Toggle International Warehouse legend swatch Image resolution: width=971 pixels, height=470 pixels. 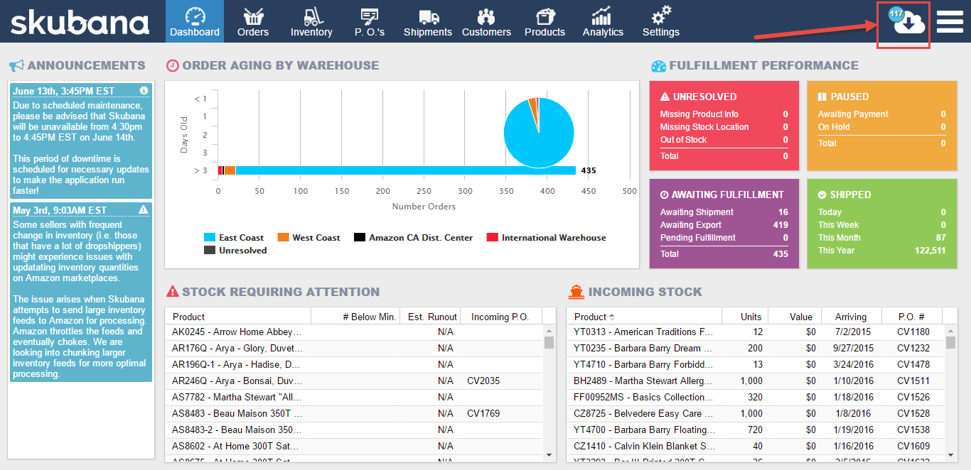493,238
